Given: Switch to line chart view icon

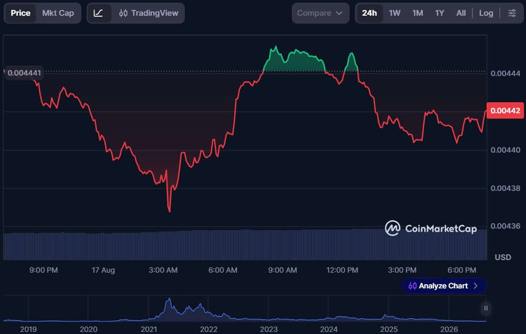Looking at the screenshot, I should 98,13.
